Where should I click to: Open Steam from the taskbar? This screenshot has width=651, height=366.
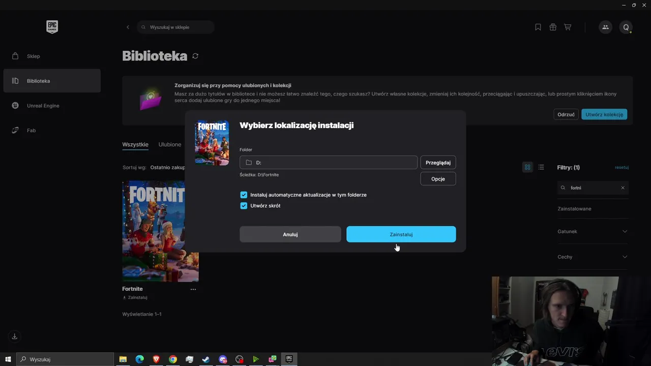point(206,359)
